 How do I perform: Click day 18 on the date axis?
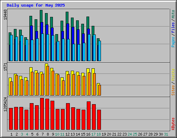point(99,134)
